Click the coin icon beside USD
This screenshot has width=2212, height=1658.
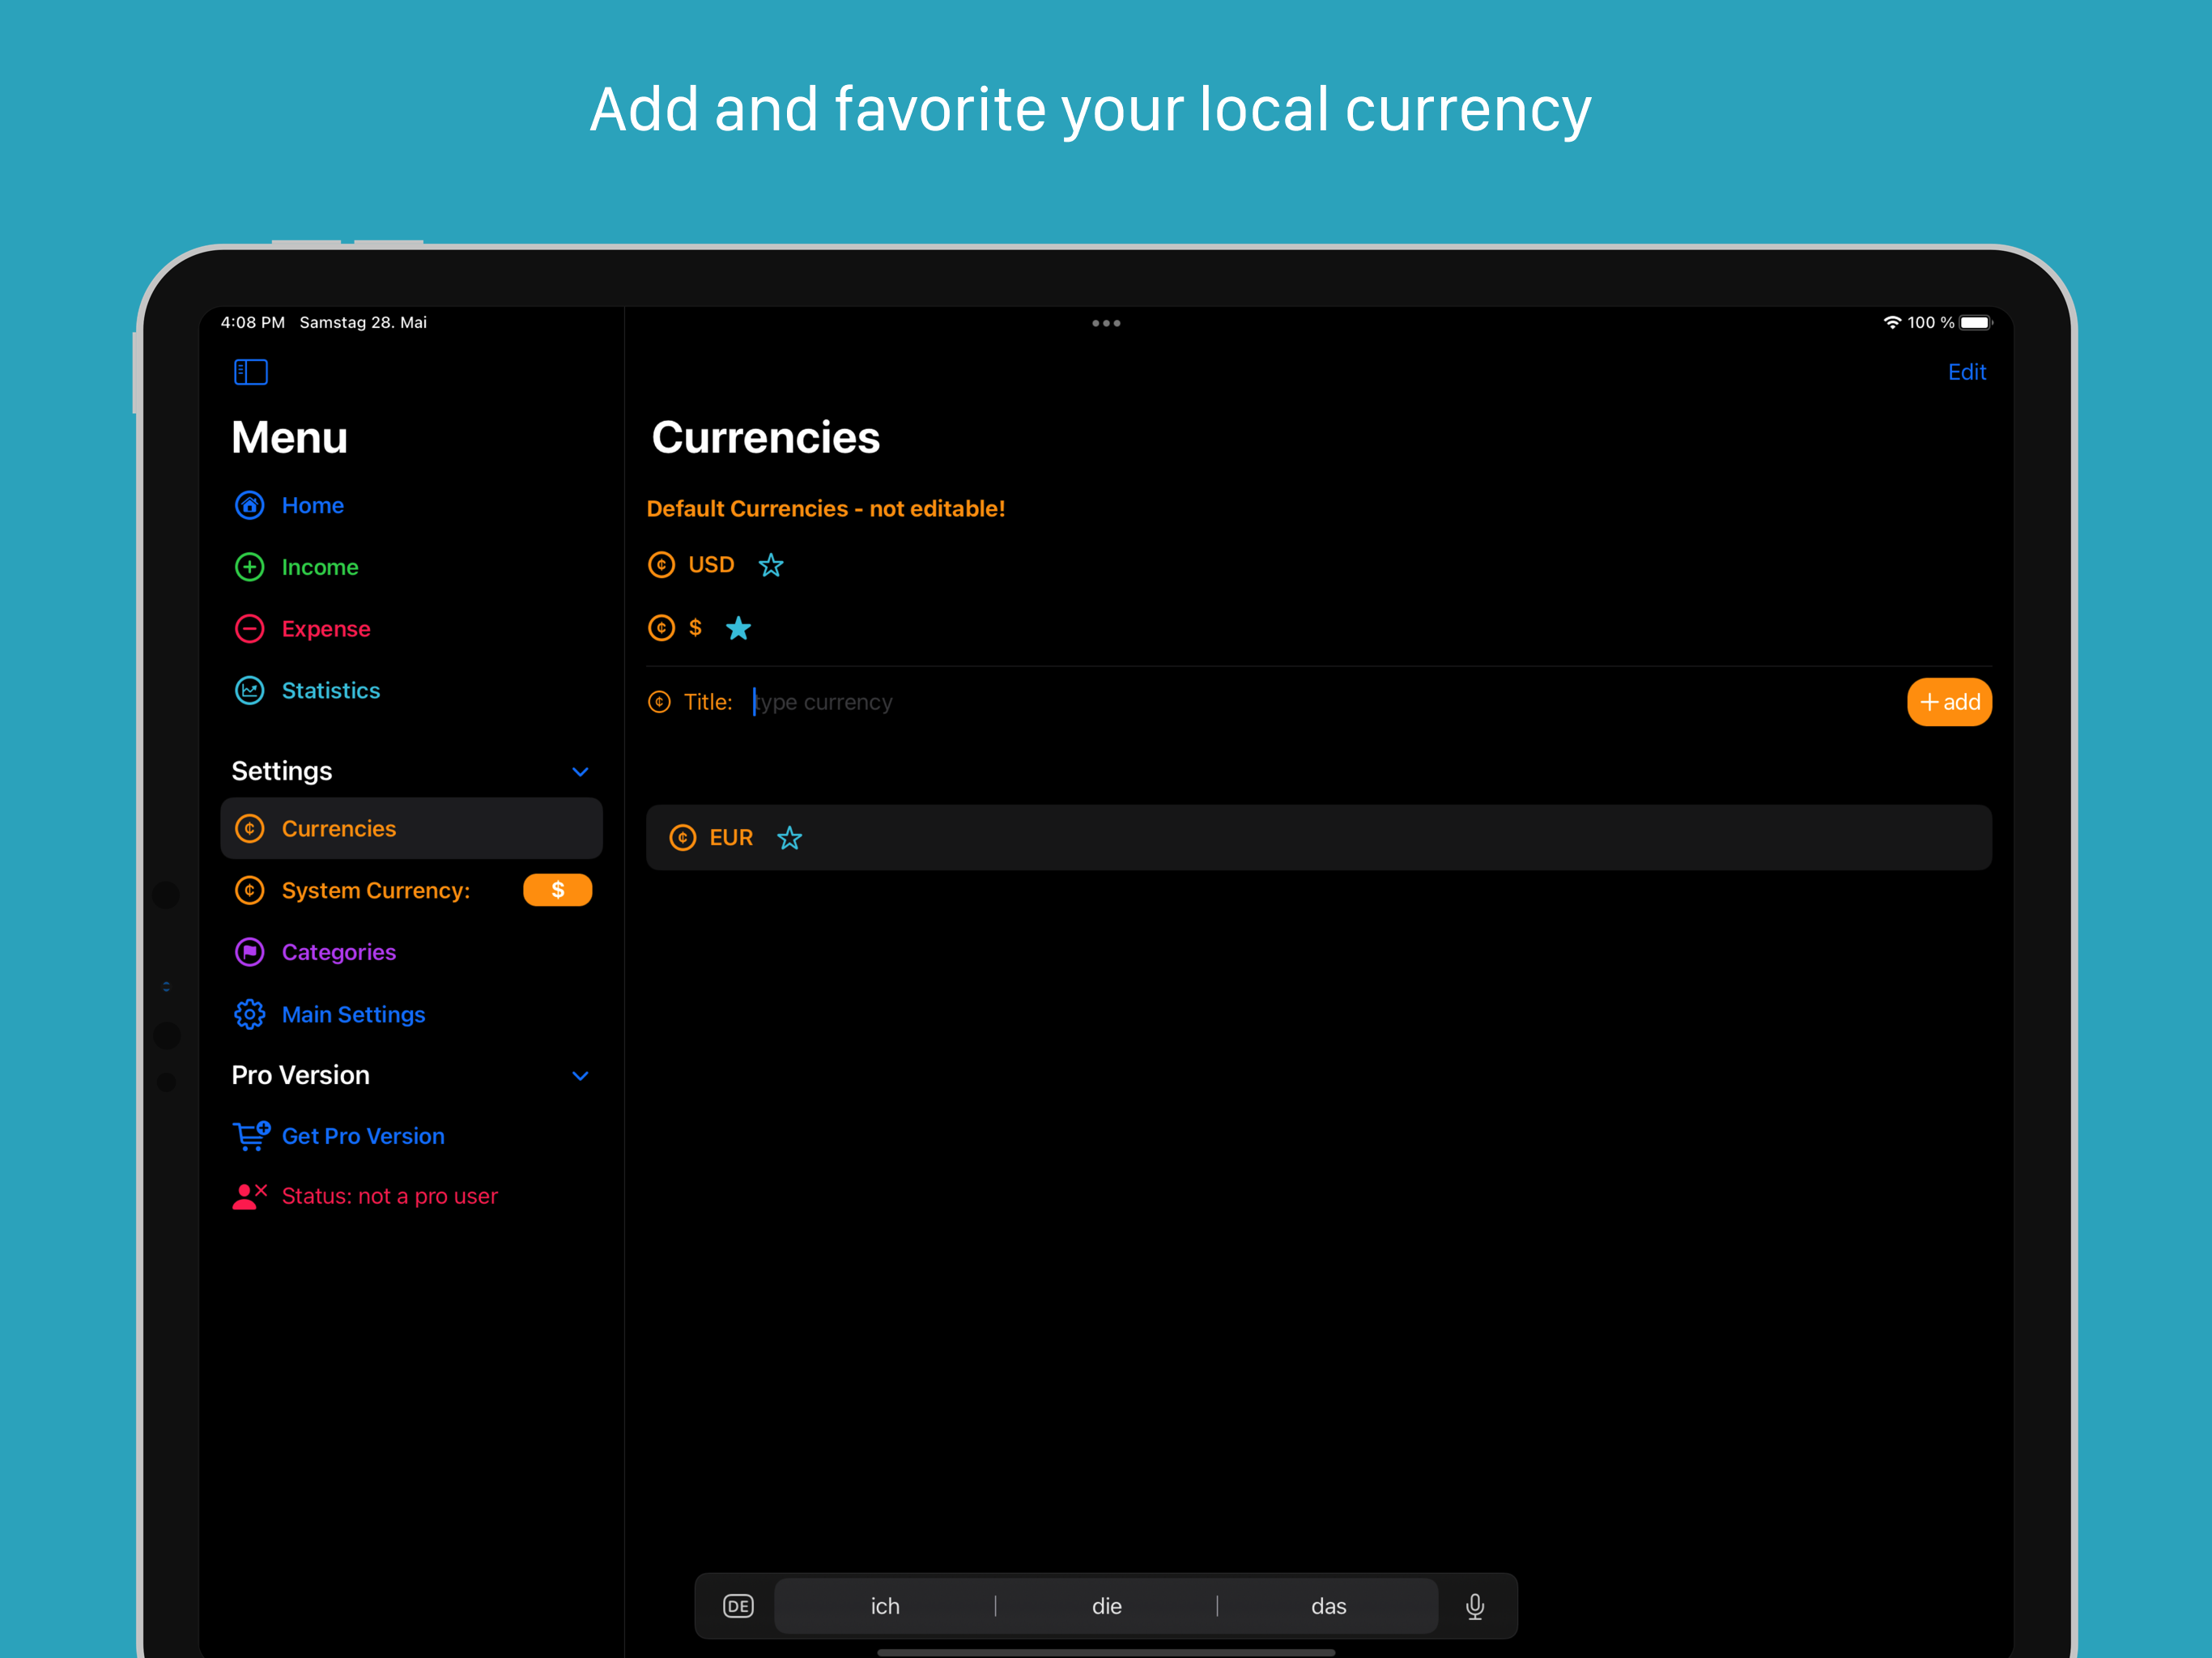tap(661, 565)
